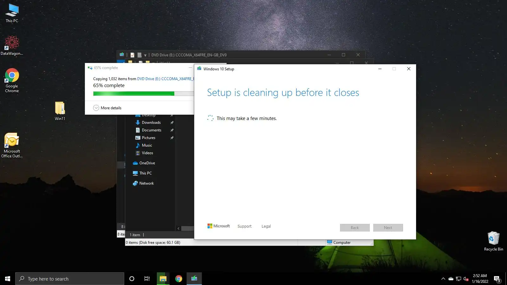The image size is (507, 285).
Task: Select the Recycle Bin desktop icon
Action: [493, 241]
